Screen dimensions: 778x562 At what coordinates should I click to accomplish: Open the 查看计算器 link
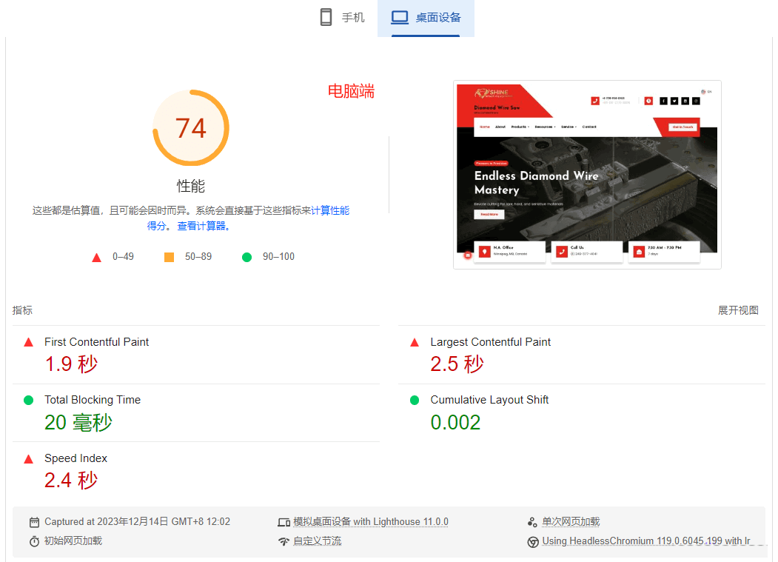coord(202,226)
